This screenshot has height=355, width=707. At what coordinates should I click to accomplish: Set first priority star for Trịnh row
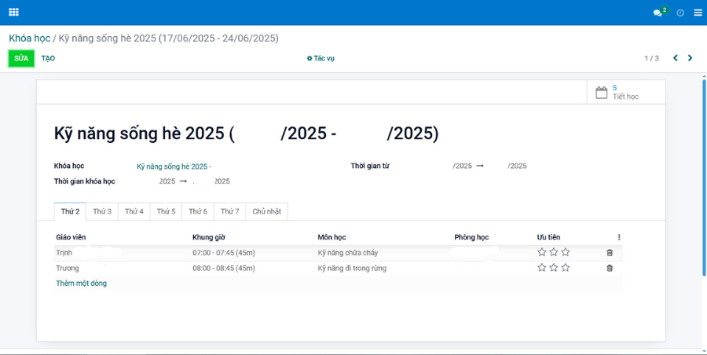[542, 252]
